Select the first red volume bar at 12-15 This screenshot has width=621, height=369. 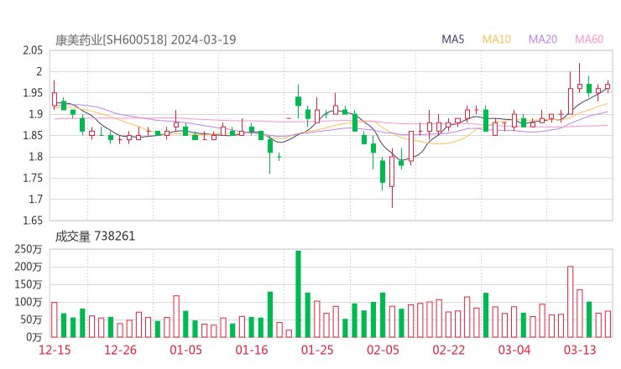pyautogui.click(x=55, y=320)
